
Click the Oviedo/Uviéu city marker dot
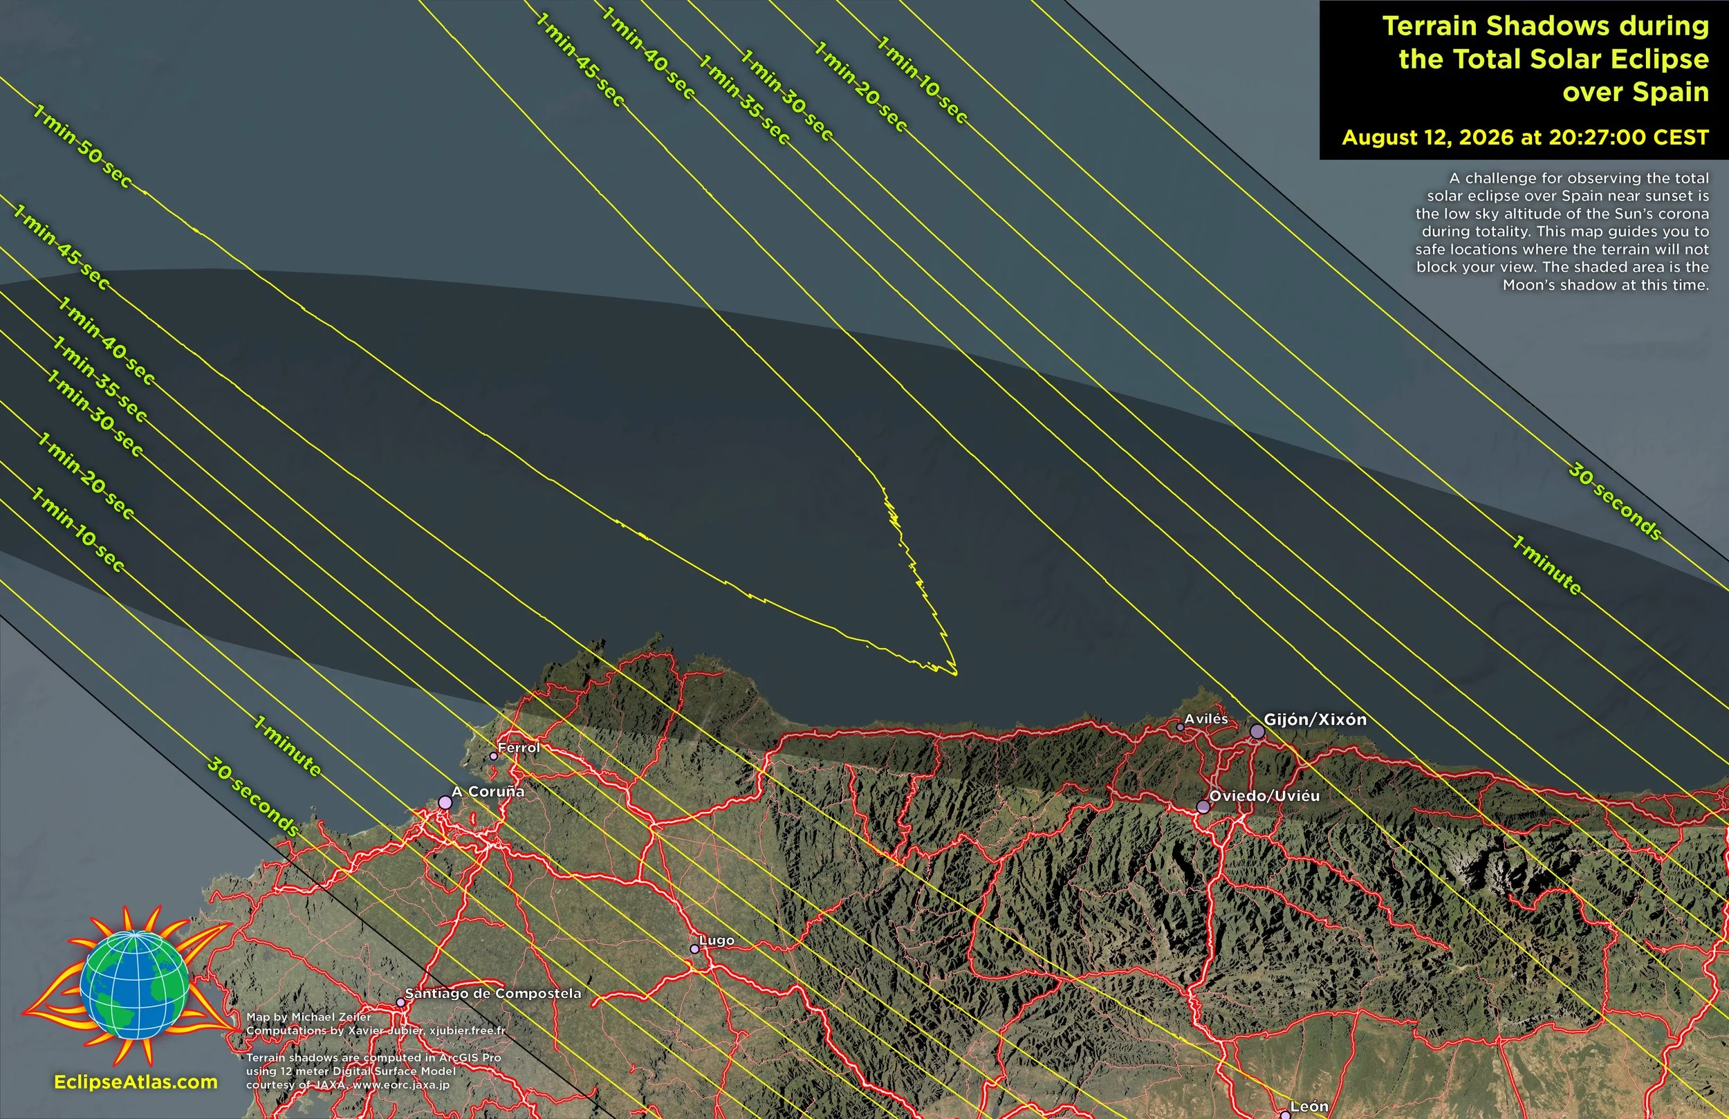pyautogui.click(x=1203, y=806)
